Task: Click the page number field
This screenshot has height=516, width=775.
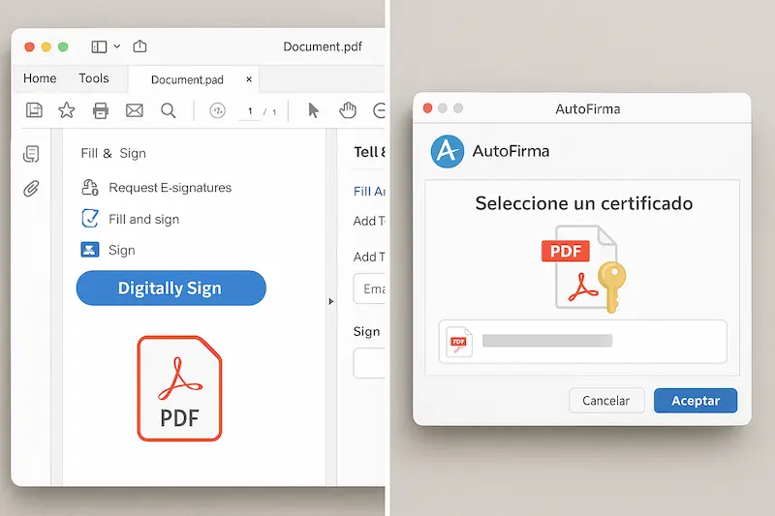Action: click(x=250, y=111)
